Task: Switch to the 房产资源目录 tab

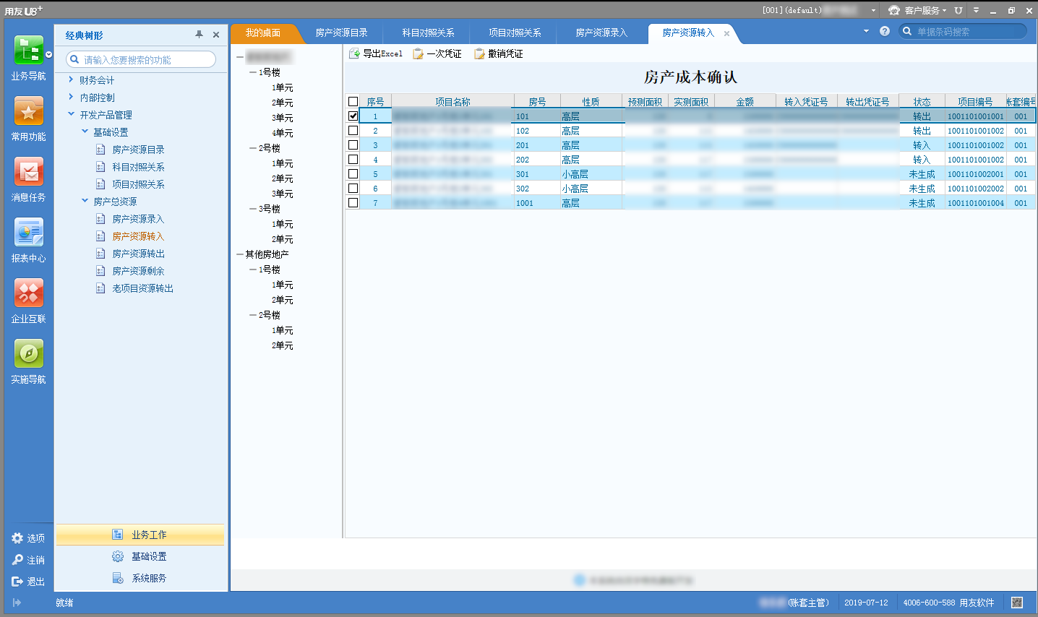Action: click(x=342, y=33)
